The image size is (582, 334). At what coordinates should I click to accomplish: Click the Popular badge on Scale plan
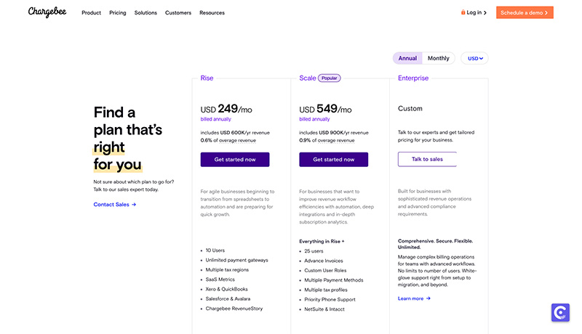tap(330, 78)
